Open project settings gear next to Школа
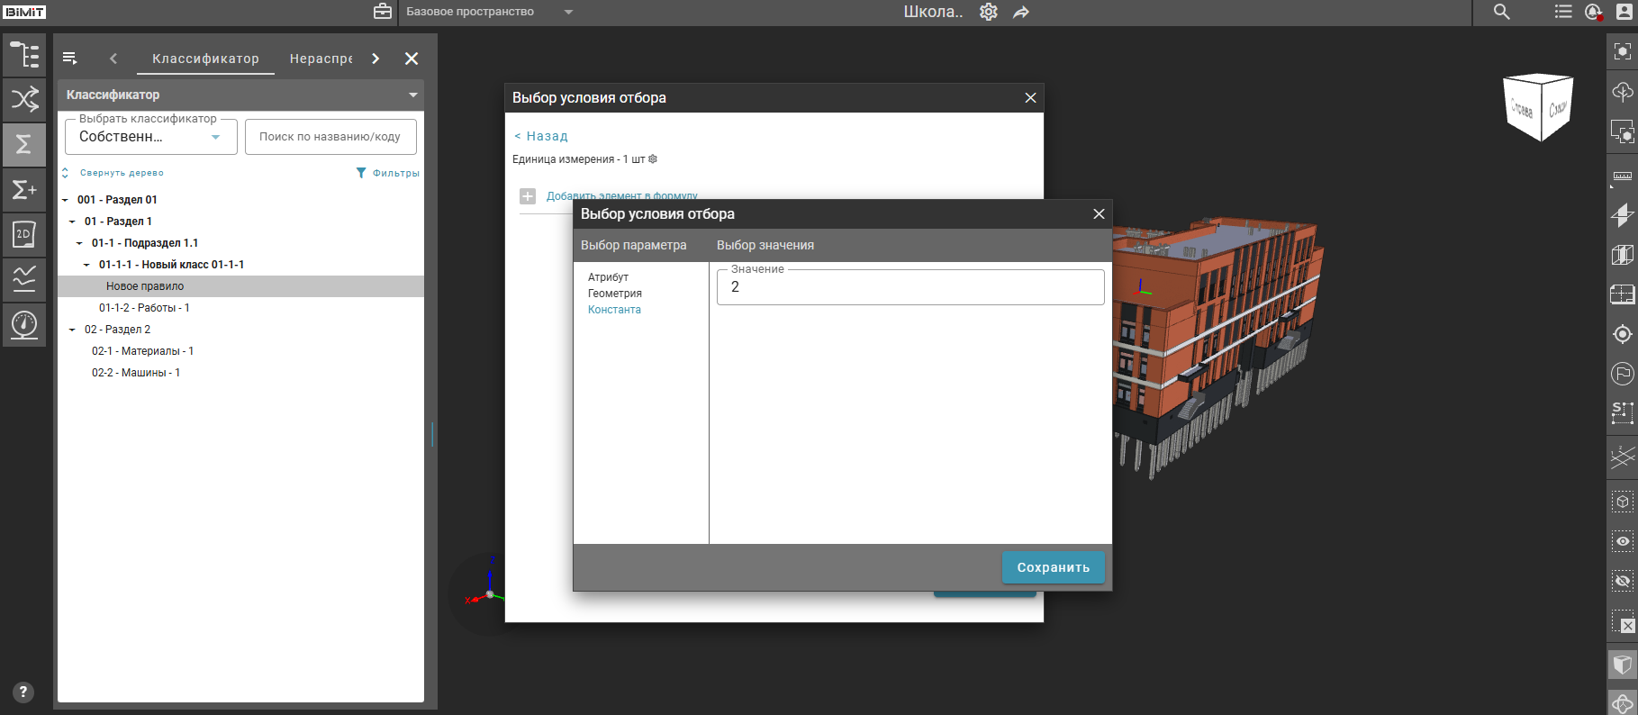This screenshot has height=715, width=1638. (989, 12)
